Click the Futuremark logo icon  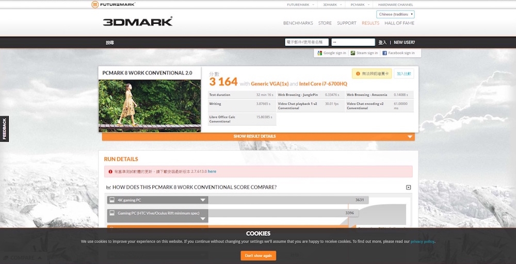point(95,4)
